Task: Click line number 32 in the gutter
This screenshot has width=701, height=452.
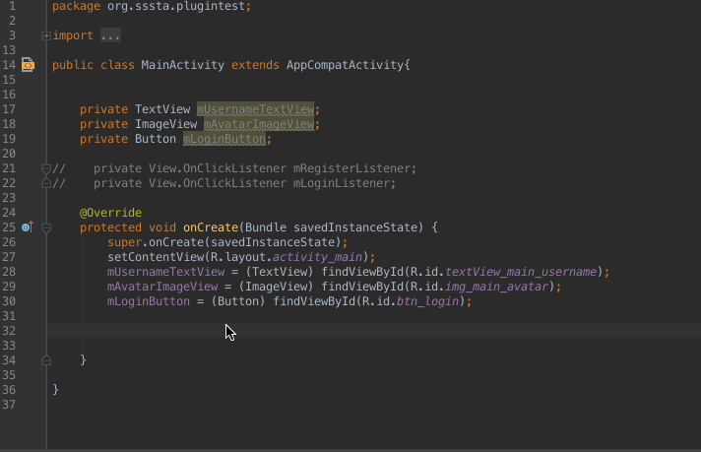Action: [x=9, y=331]
